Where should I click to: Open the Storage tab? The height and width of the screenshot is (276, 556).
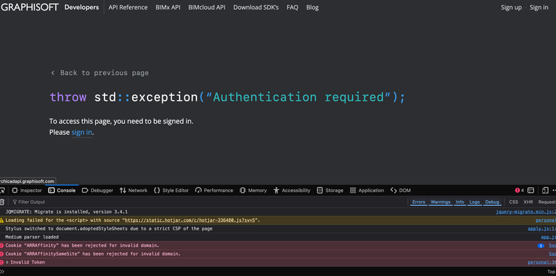(x=330, y=190)
